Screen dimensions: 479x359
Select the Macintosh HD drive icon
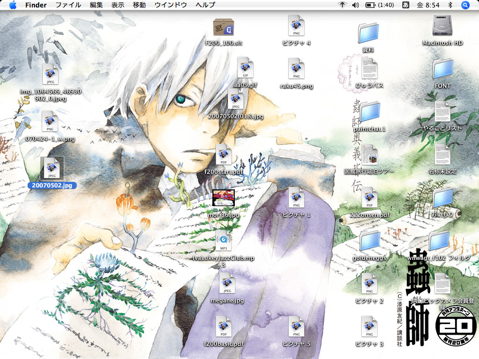(442, 26)
